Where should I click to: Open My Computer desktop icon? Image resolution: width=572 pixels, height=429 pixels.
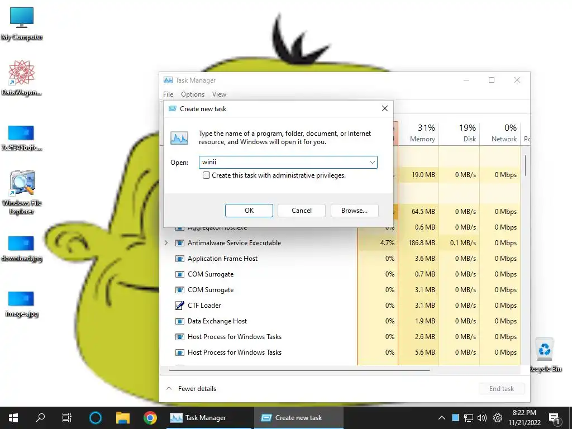pyautogui.click(x=22, y=23)
